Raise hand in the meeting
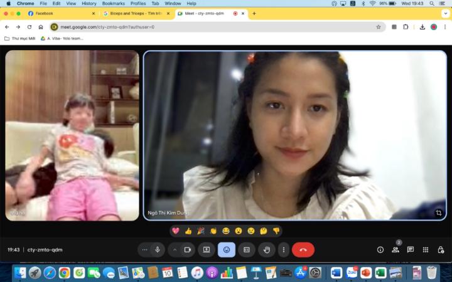This screenshot has width=452, height=282. click(x=267, y=249)
